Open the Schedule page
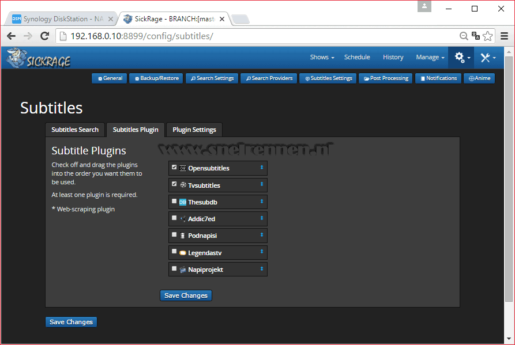 pyautogui.click(x=357, y=57)
